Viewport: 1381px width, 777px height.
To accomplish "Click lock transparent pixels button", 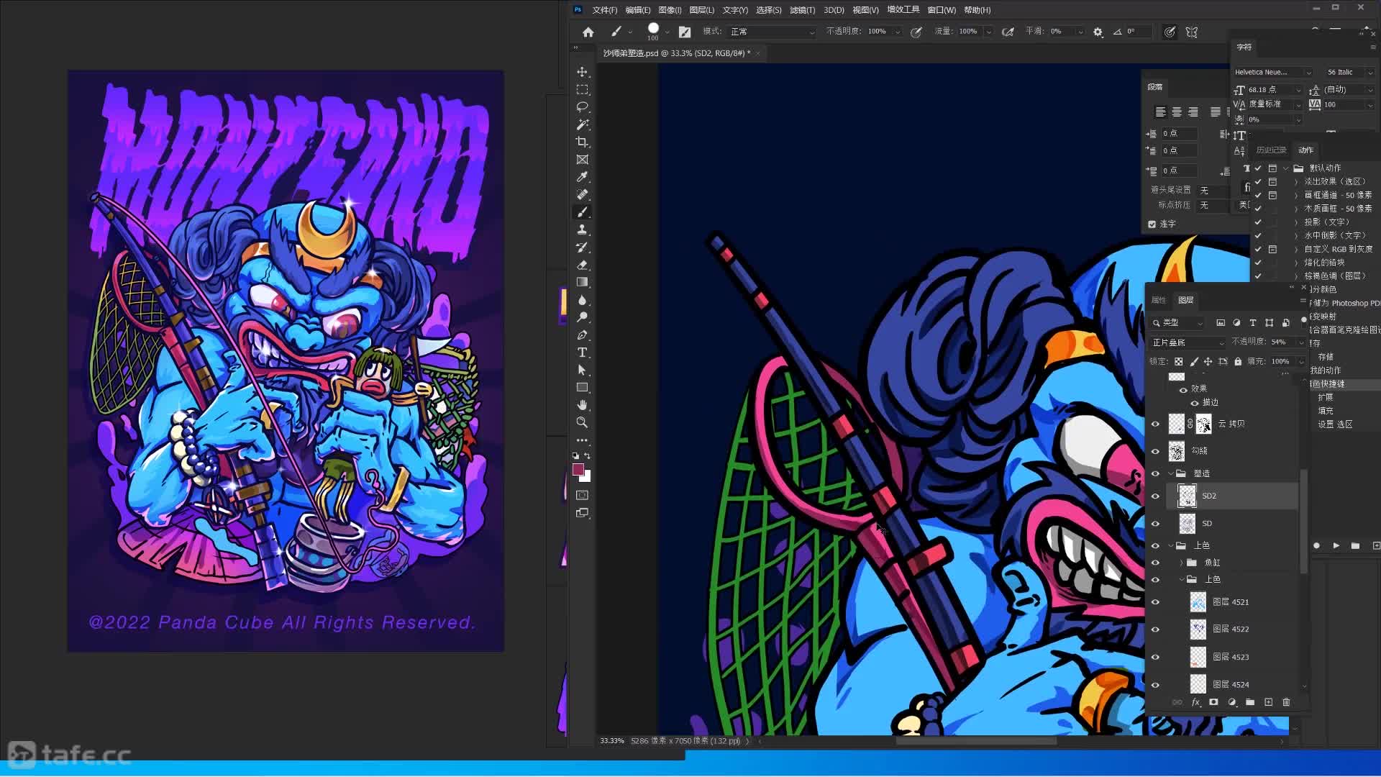I will pyautogui.click(x=1178, y=361).
